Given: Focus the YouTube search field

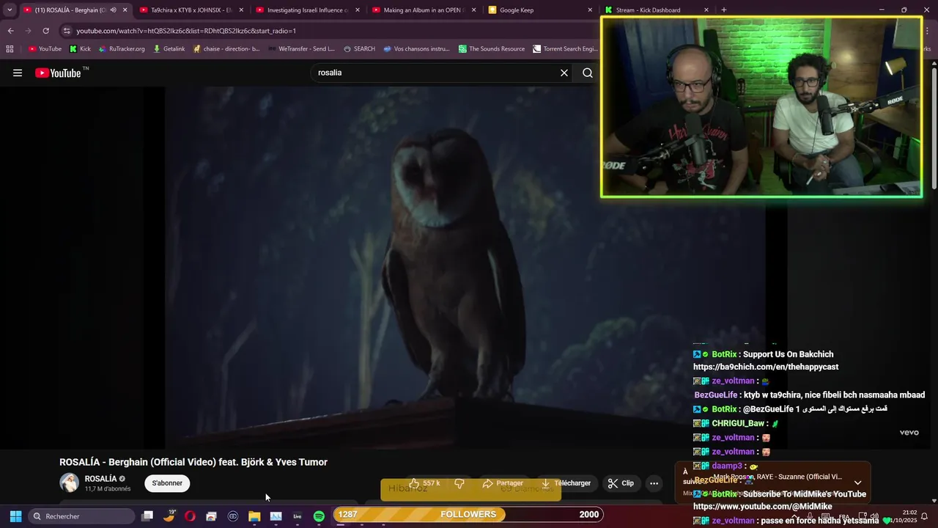Looking at the screenshot, I should 435,73.
